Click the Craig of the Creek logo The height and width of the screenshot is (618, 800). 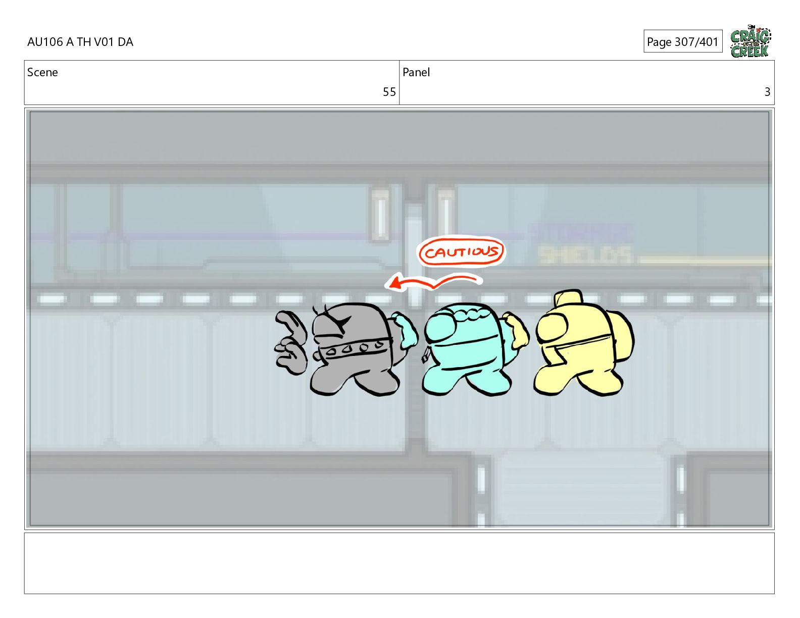coord(751,41)
